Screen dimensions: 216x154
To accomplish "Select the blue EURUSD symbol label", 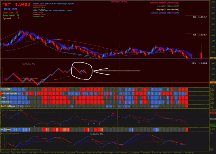I will coord(10,9).
